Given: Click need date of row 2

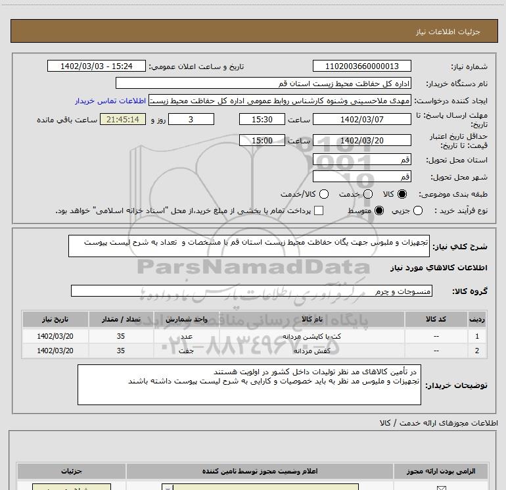Looking at the screenshot, I should tap(55, 351).
